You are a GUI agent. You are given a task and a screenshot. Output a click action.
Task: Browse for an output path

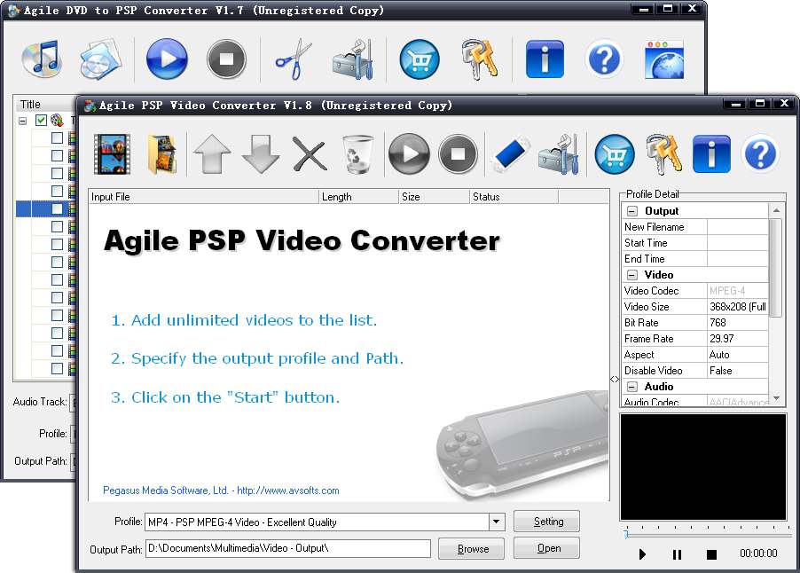(472, 548)
